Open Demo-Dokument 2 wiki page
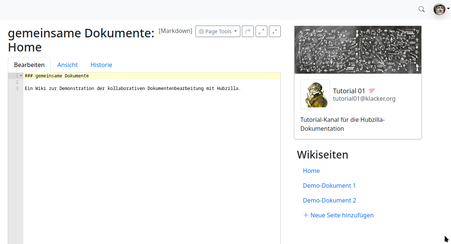 point(329,200)
